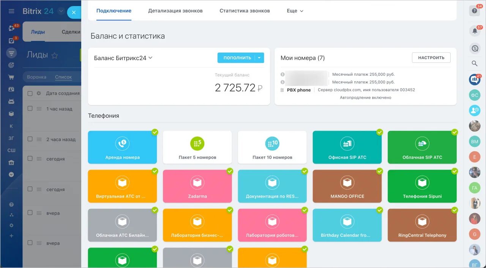Open the chat messages icon in right sidebar
This screenshot has height=268, width=486.
475,48
